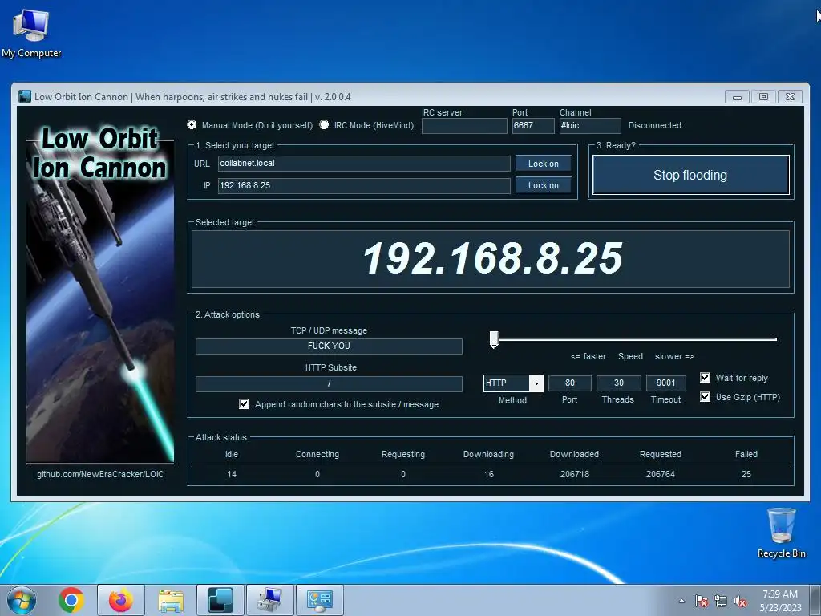Click the taskbar clock 7:39 AM

(x=779, y=594)
